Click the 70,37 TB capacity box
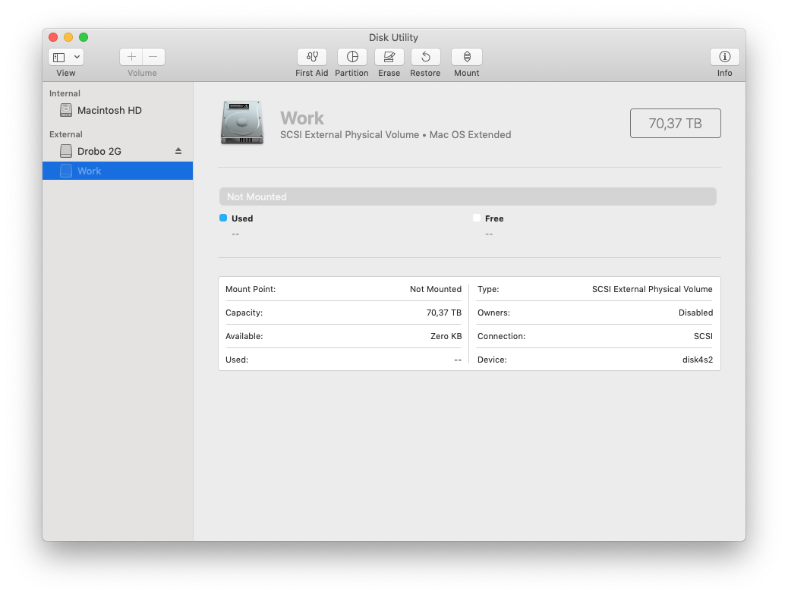Image resolution: width=788 pixels, height=597 pixels. point(675,124)
